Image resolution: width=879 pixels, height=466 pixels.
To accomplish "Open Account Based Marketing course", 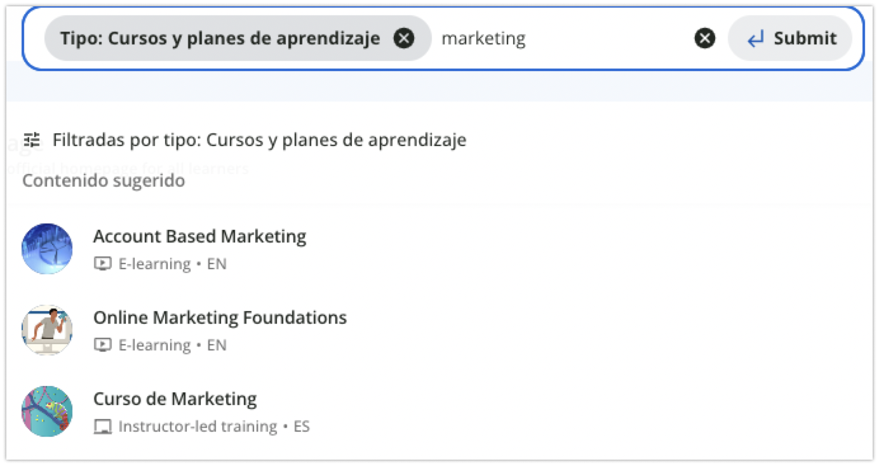I will pyautogui.click(x=199, y=236).
